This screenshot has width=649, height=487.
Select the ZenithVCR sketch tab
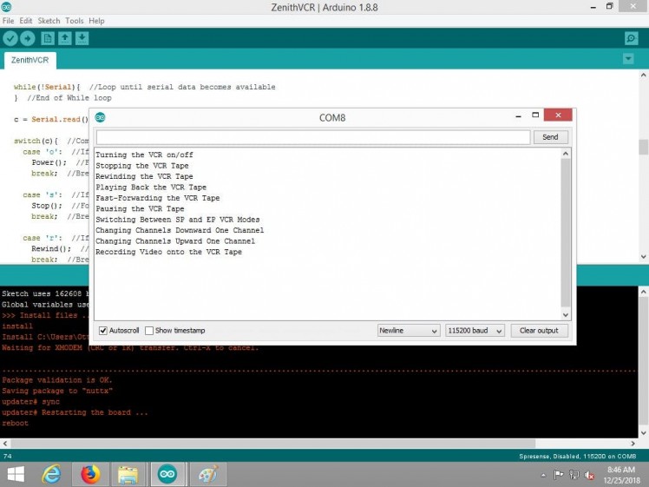tap(29, 60)
